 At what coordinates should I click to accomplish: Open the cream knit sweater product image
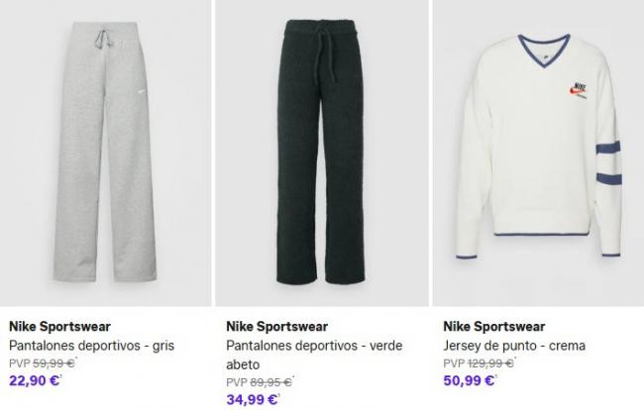click(538, 158)
